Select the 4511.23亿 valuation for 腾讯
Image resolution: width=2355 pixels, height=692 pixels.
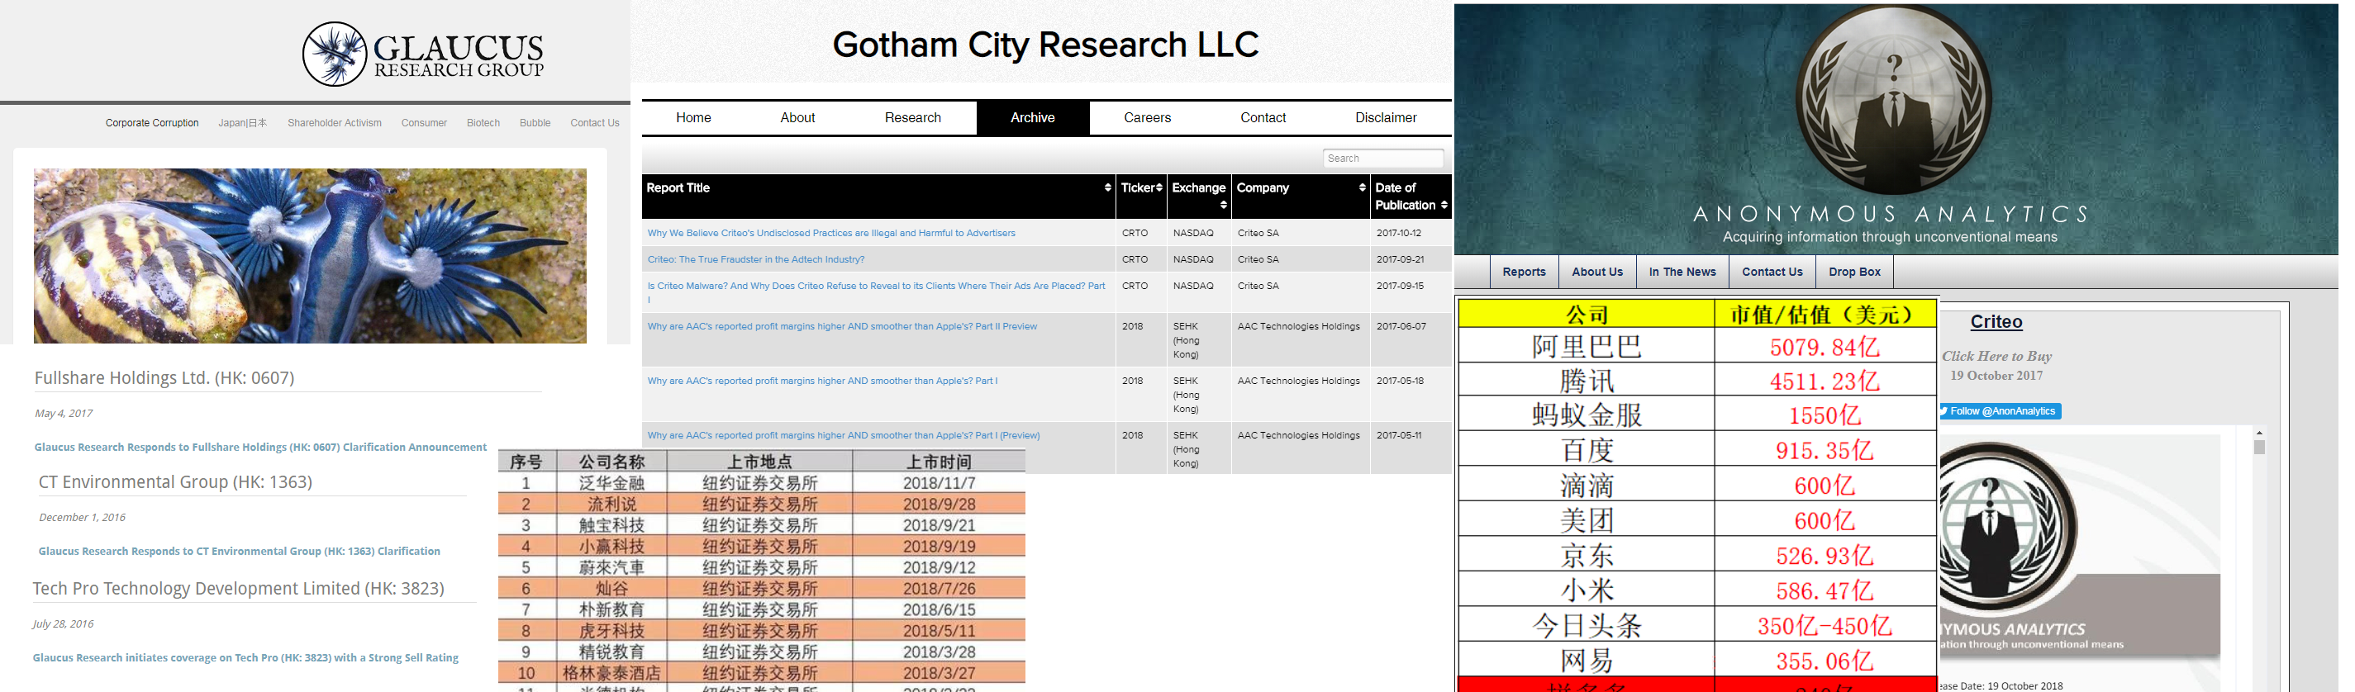(x=1825, y=382)
